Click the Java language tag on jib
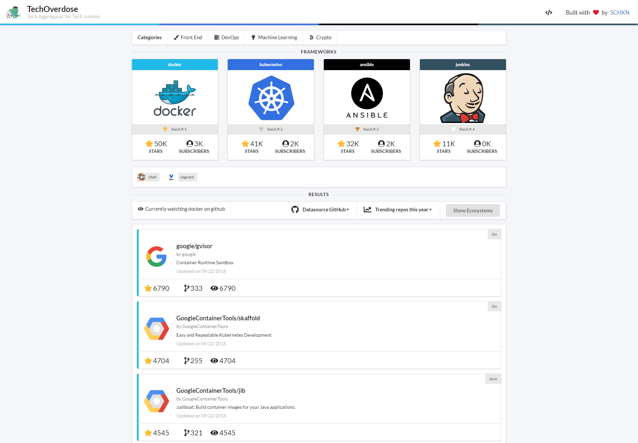638x443 pixels. [x=493, y=379]
